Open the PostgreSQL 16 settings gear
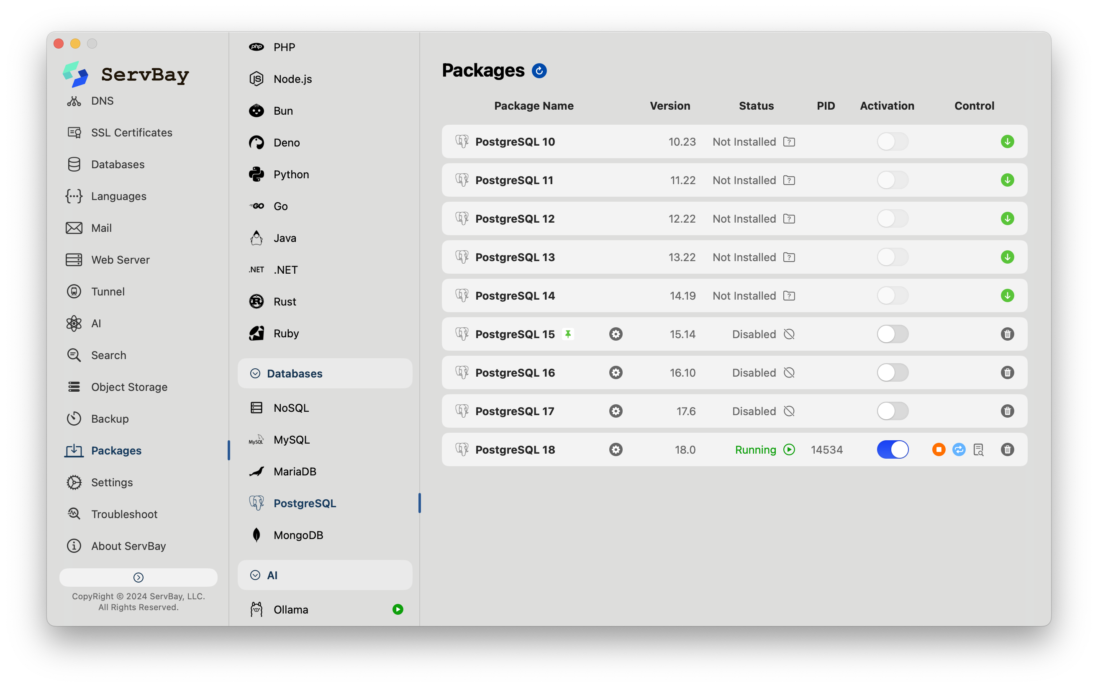1098x688 pixels. click(616, 372)
